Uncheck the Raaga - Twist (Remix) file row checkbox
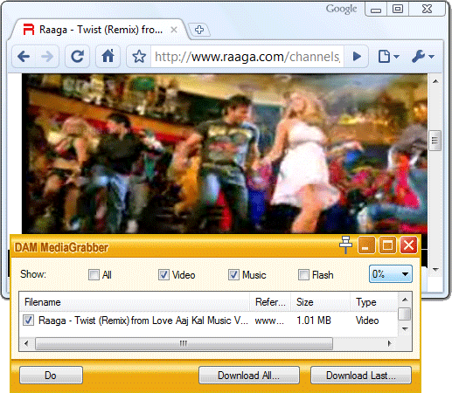452x393 pixels. [x=28, y=321]
